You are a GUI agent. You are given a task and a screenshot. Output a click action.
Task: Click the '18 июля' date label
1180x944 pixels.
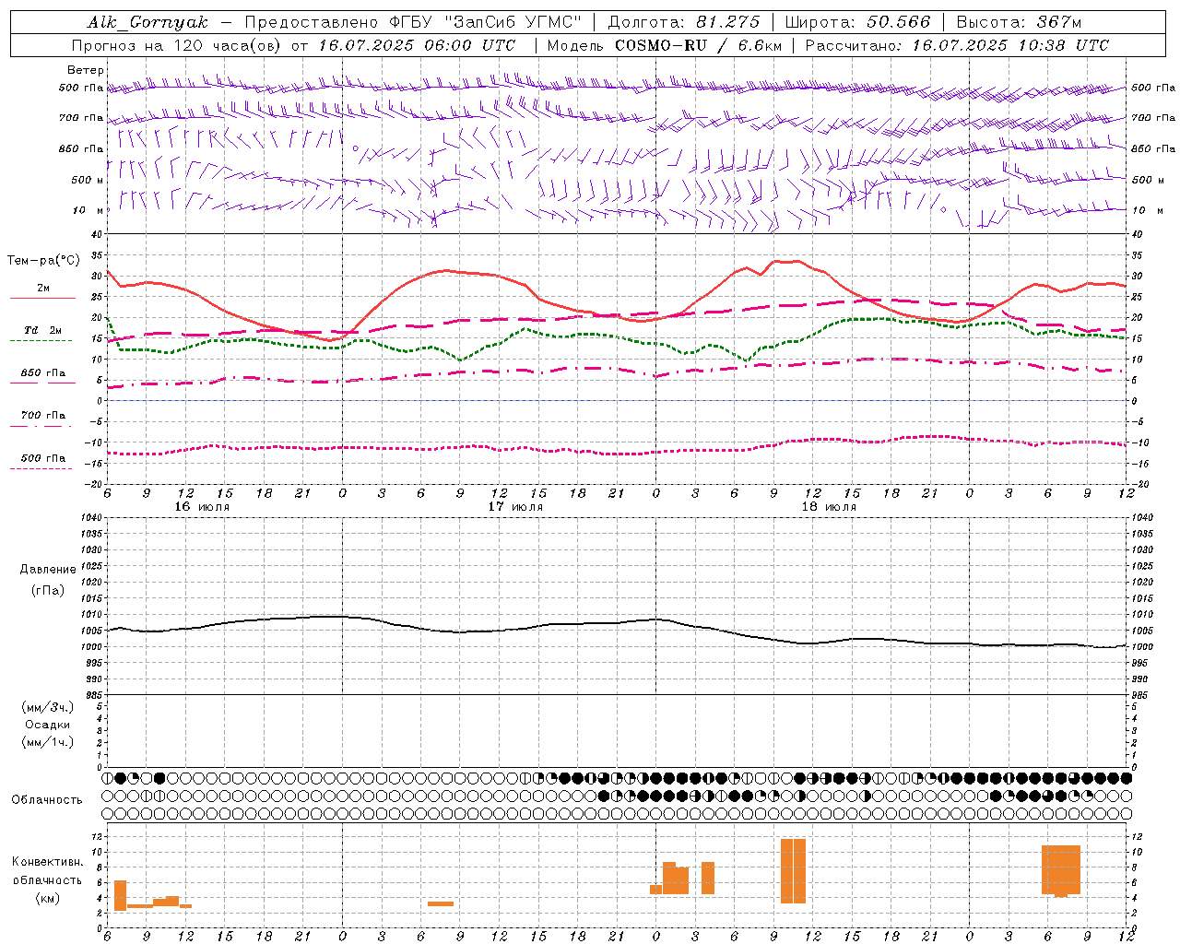(x=829, y=506)
